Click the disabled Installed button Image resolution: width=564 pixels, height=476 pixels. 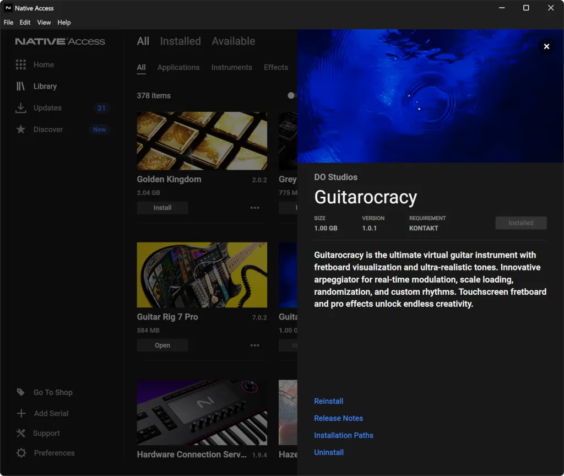click(x=521, y=223)
